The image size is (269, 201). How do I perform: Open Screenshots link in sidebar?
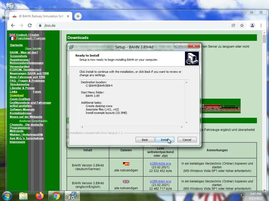click(18, 56)
